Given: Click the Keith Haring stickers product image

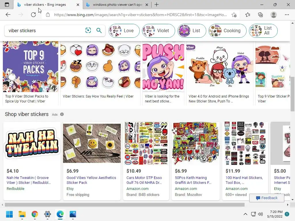Looking at the screenshot, I should coord(196,143).
